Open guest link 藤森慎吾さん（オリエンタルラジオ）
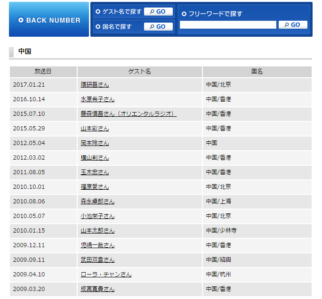The height and width of the screenshot is (299, 322). pyautogui.click(x=129, y=114)
